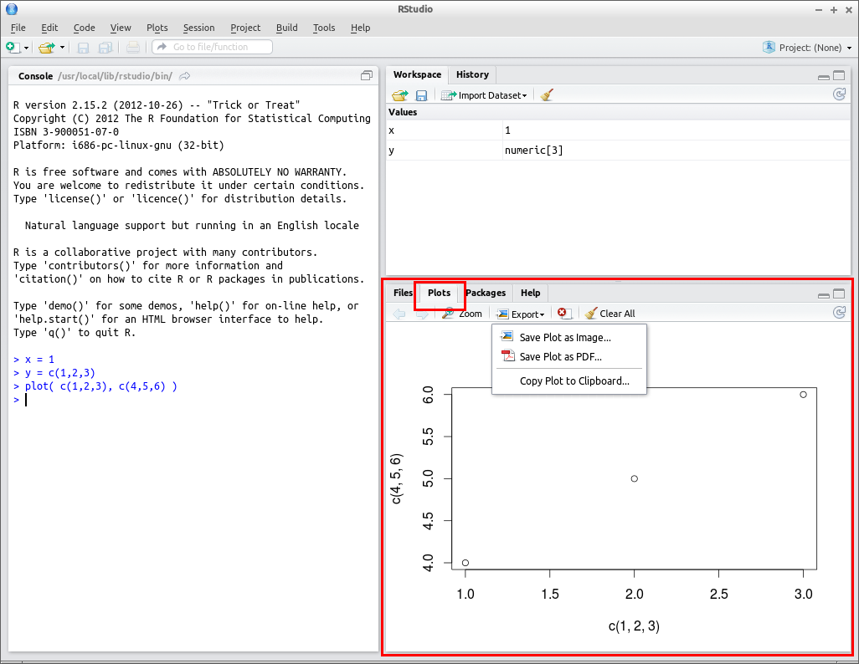Viewport: 859px width, 664px height.
Task: Open the Project: (None) dropdown
Action: (807, 48)
